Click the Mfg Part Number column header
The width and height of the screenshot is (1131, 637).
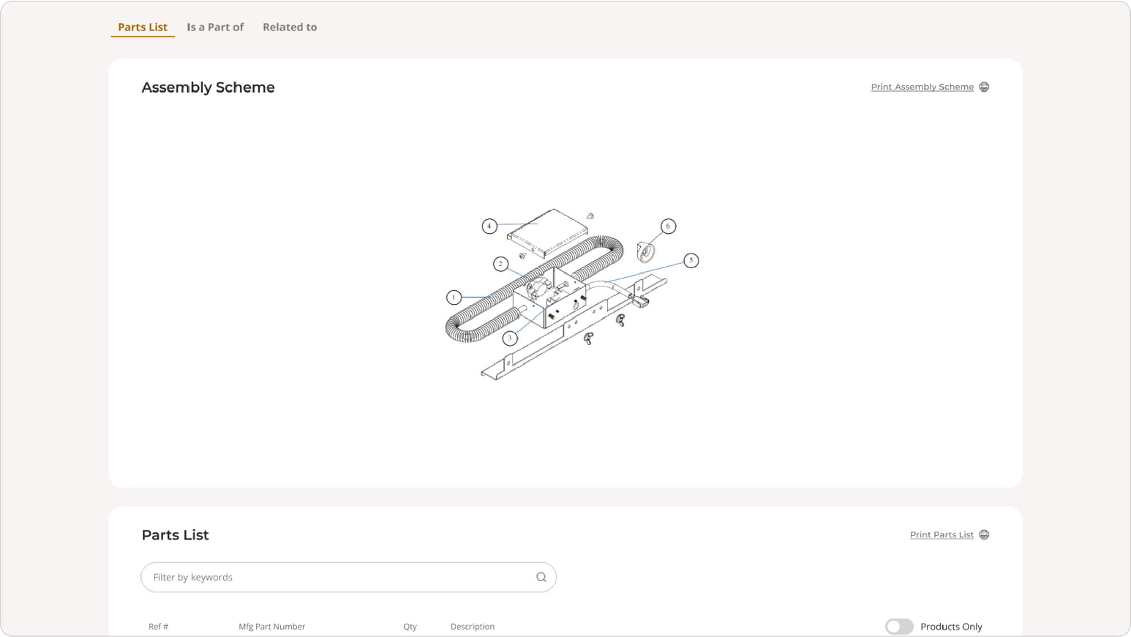point(271,627)
